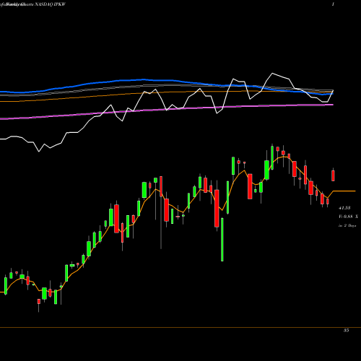Select the last red candle at chart's right end
The width and height of the screenshot is (361, 361).
333,175
